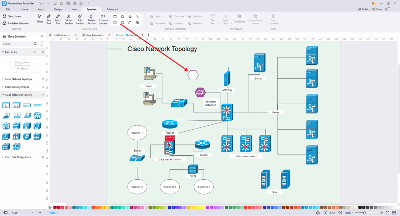Click the Page-1 tab at bottom
The image size is (400, 216).
(53, 213)
